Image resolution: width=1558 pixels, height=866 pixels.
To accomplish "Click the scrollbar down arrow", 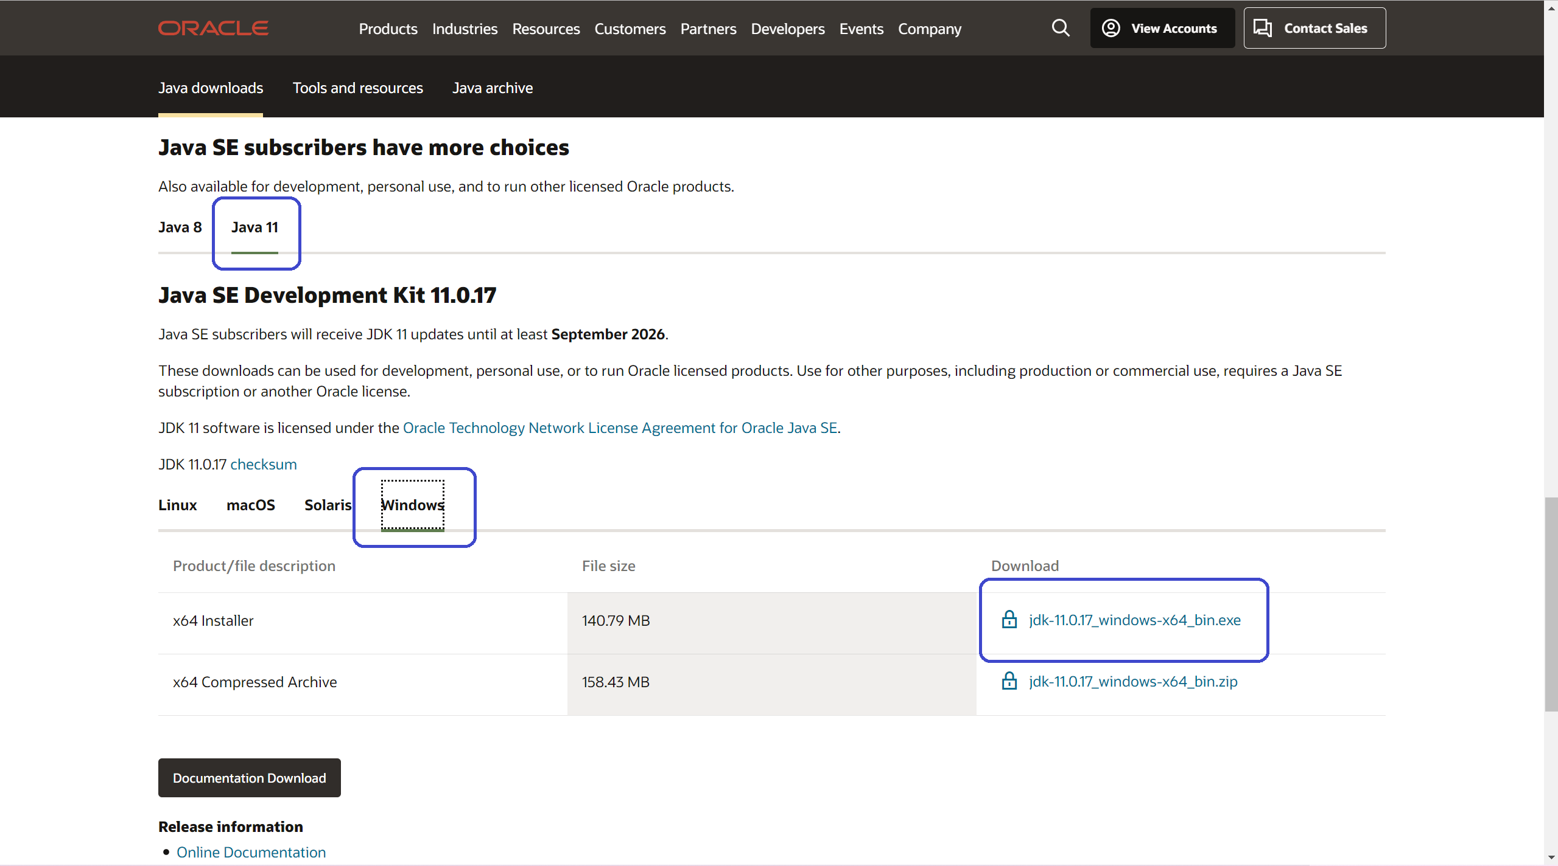I will tap(1551, 857).
